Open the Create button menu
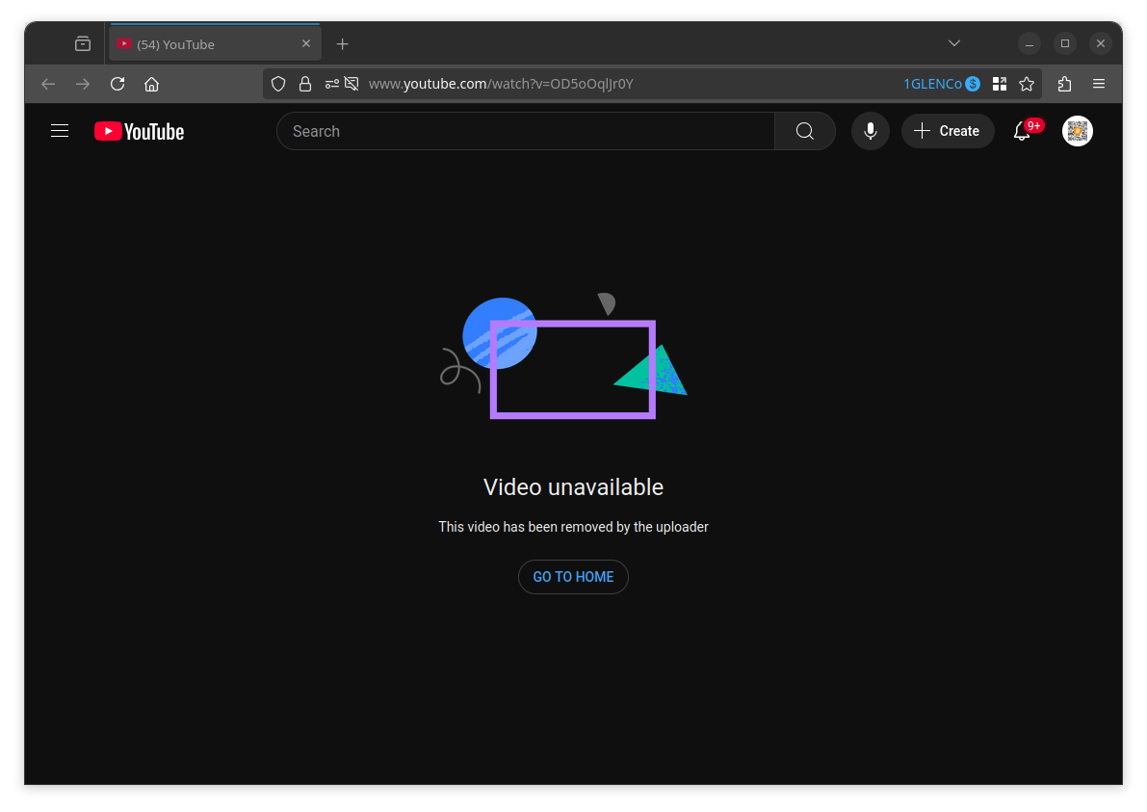The width and height of the screenshot is (1147, 812). point(948,131)
